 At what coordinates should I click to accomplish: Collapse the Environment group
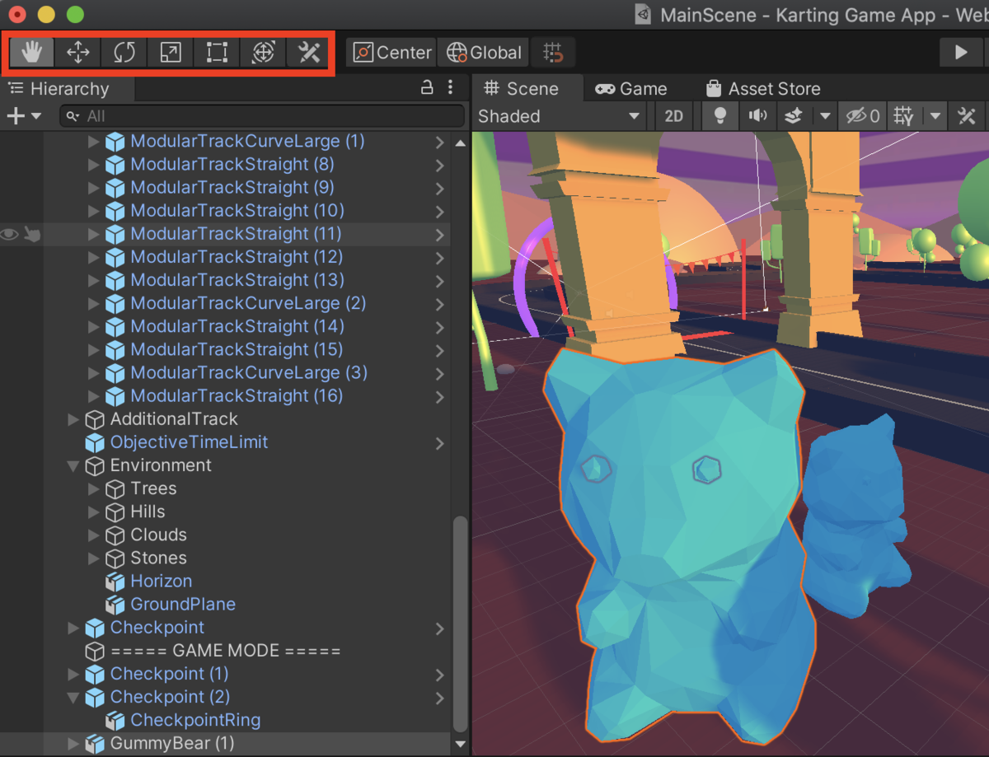(x=73, y=465)
